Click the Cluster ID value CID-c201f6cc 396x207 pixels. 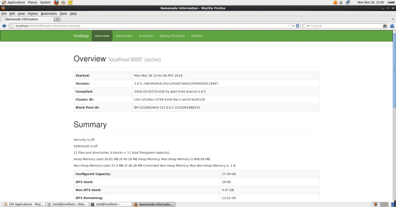pos(169,100)
